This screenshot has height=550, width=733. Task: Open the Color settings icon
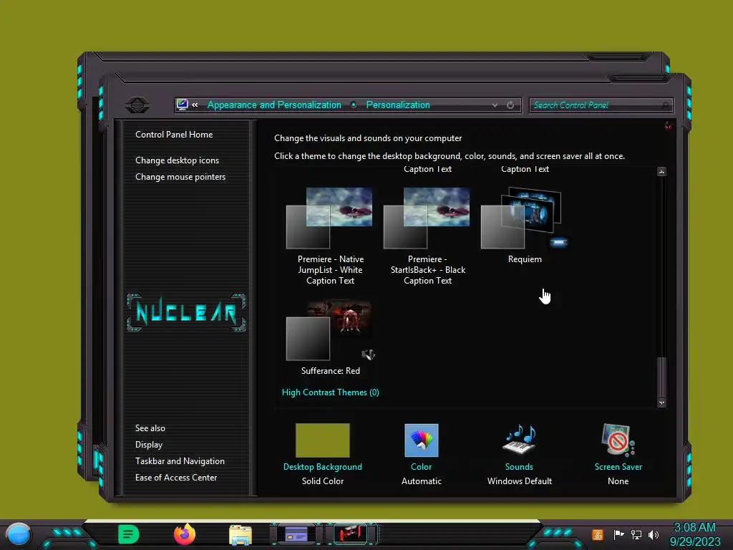[x=421, y=440]
